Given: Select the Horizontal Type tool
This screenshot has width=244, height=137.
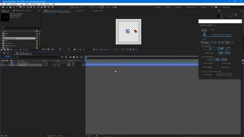Looking at the screenshot, I should coord(34,7).
